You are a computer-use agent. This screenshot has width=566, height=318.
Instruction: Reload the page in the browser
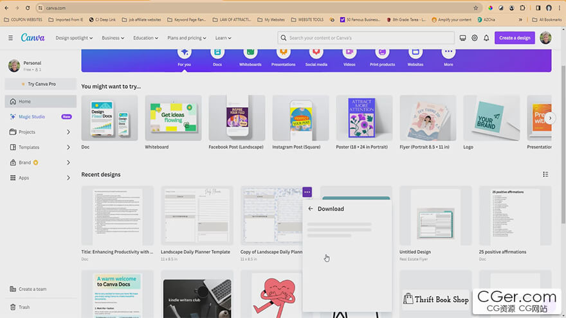tap(28, 8)
